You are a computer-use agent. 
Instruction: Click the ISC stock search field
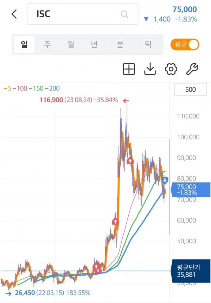(83, 14)
